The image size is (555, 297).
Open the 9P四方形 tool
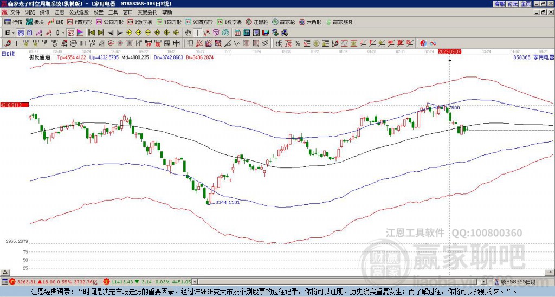[x=109, y=22]
